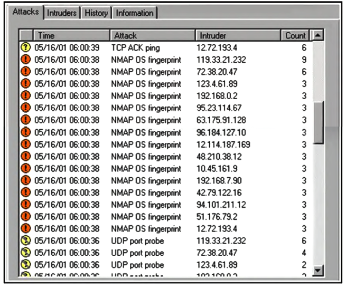This screenshot has width=346, height=289.
Task: Select the Attacks tab
Action: pyautogui.click(x=26, y=12)
